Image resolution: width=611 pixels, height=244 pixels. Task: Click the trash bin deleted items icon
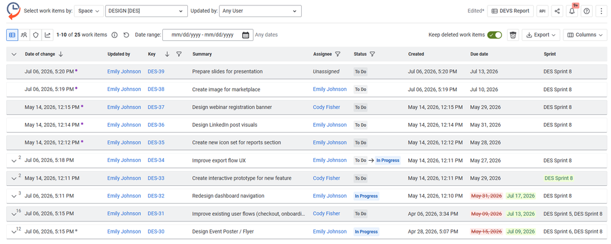click(513, 35)
